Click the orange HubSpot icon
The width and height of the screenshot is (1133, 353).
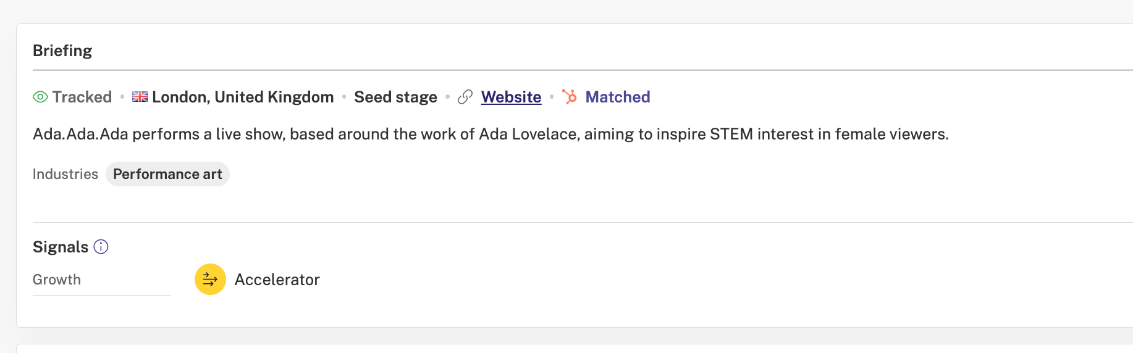pos(570,97)
